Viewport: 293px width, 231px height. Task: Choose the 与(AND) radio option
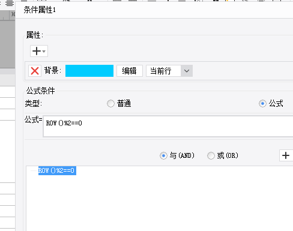click(x=163, y=155)
